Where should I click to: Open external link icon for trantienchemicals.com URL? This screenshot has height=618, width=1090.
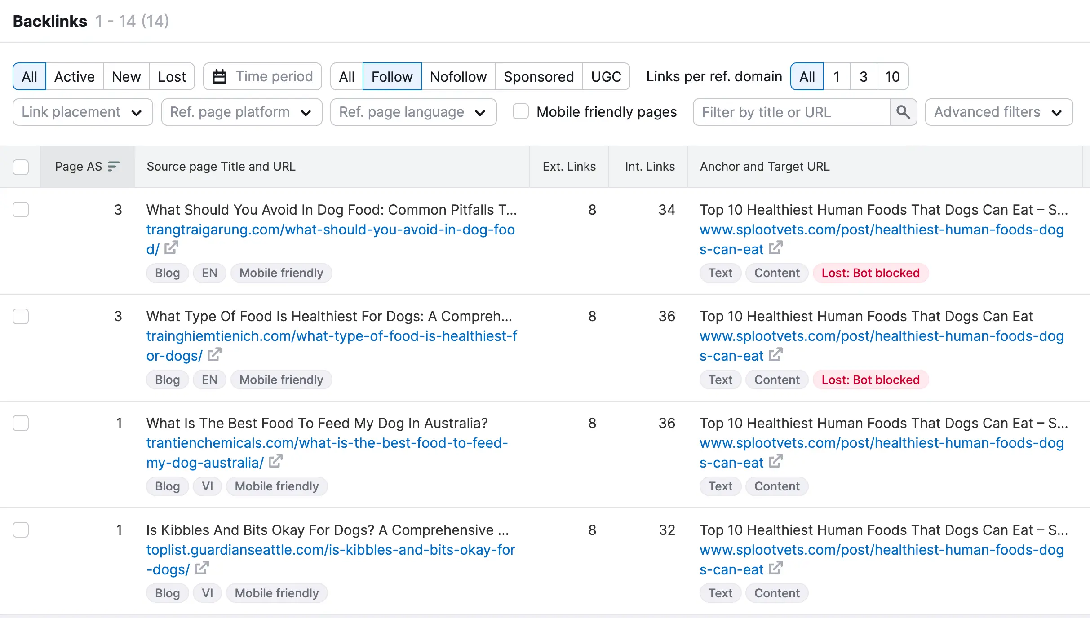coord(275,461)
